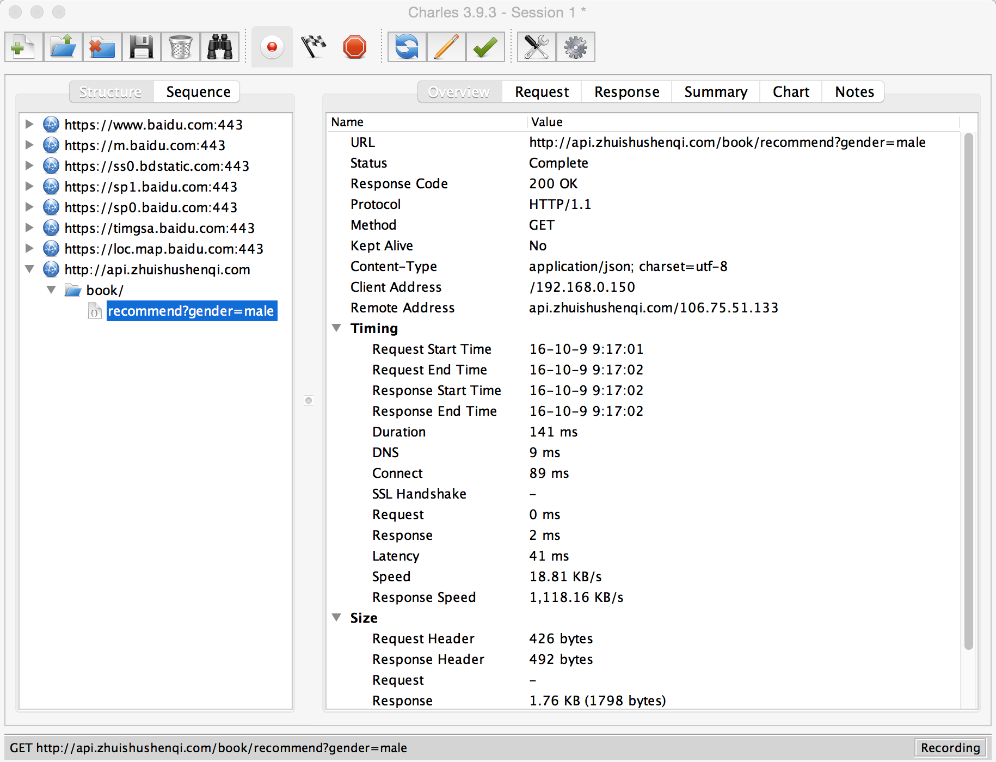Click the checkered flag throttling icon
Screen dimensions: 996x762
pyautogui.click(x=313, y=47)
